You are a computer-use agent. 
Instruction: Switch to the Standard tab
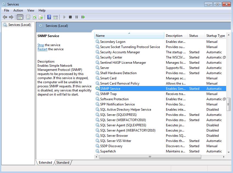[x=63, y=162]
